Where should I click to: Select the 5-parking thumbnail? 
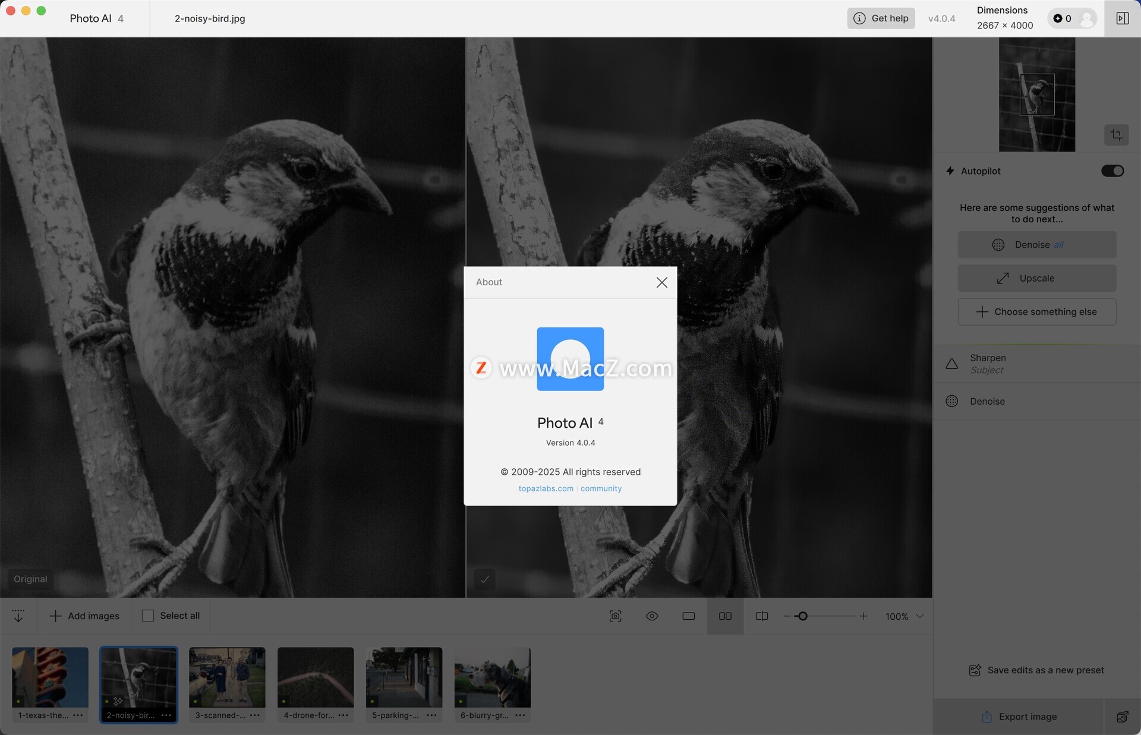coord(404,677)
